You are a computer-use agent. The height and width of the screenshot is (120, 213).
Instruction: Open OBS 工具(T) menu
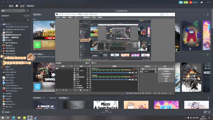94,17
